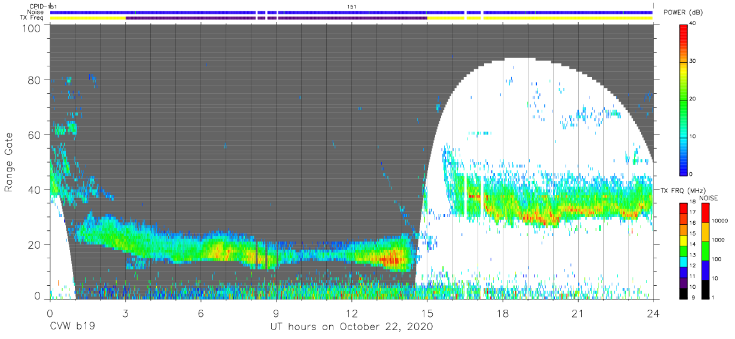Select the red 17–18 MHz TX FRQ swatch

coord(684,209)
